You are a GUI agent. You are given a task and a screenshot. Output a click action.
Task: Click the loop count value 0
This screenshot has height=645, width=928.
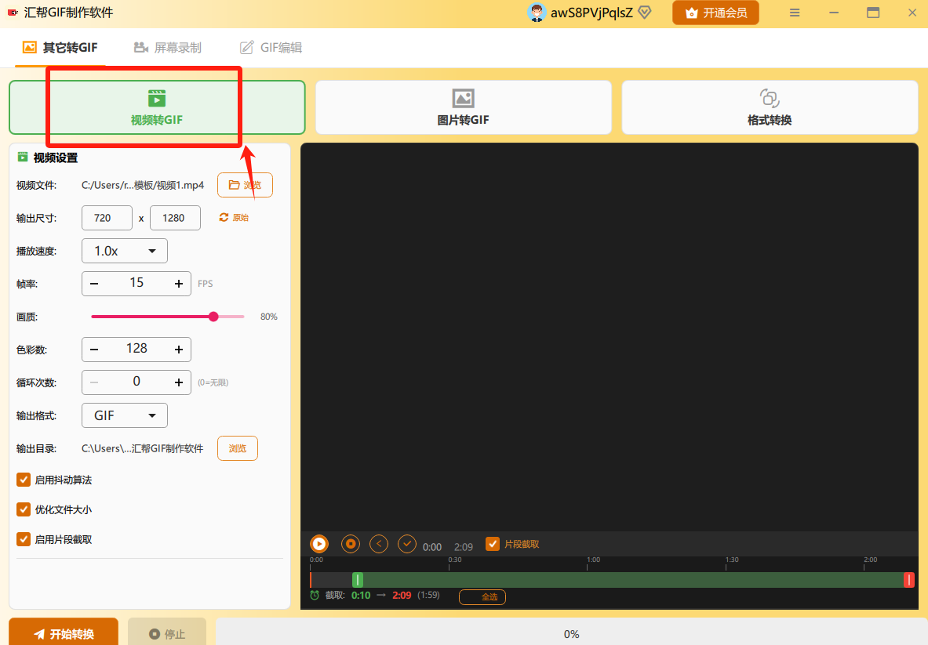coord(136,382)
